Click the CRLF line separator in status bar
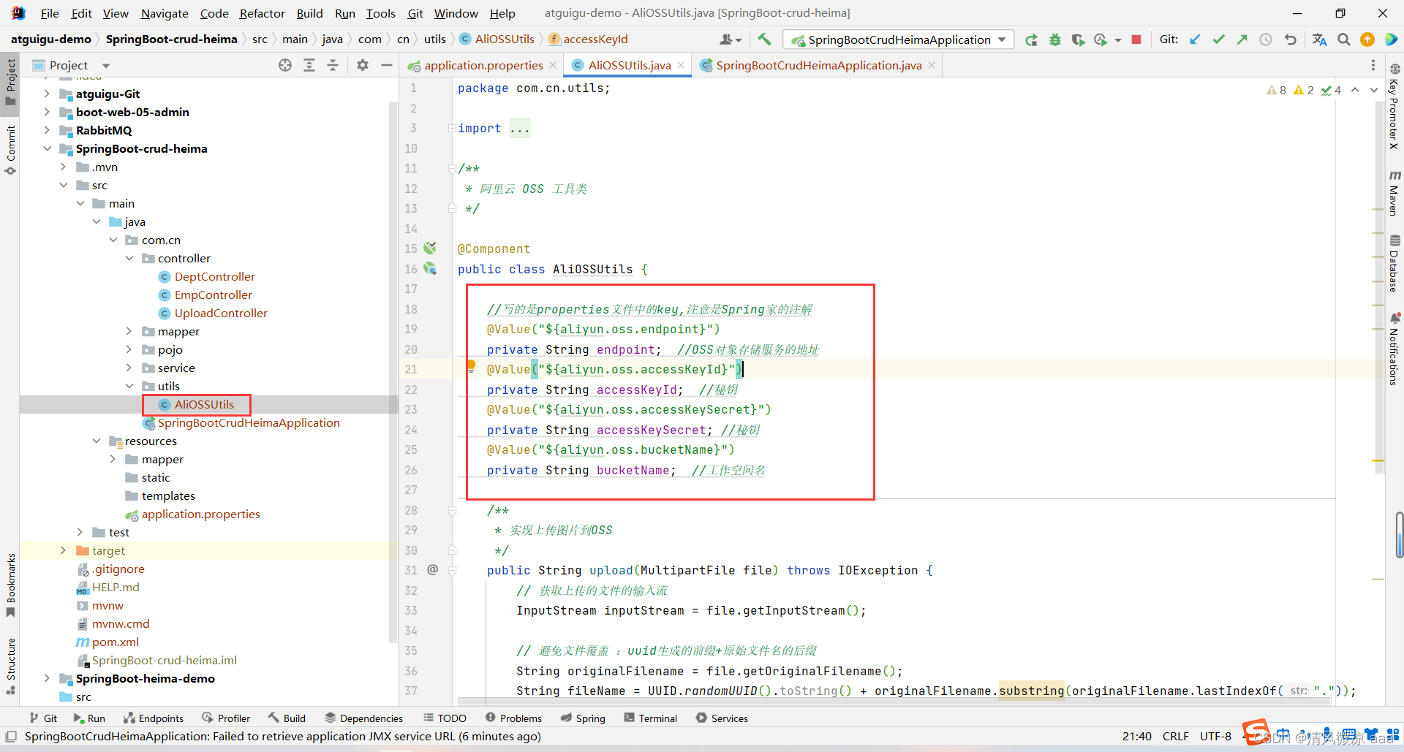The width and height of the screenshot is (1404, 752). click(x=1175, y=737)
